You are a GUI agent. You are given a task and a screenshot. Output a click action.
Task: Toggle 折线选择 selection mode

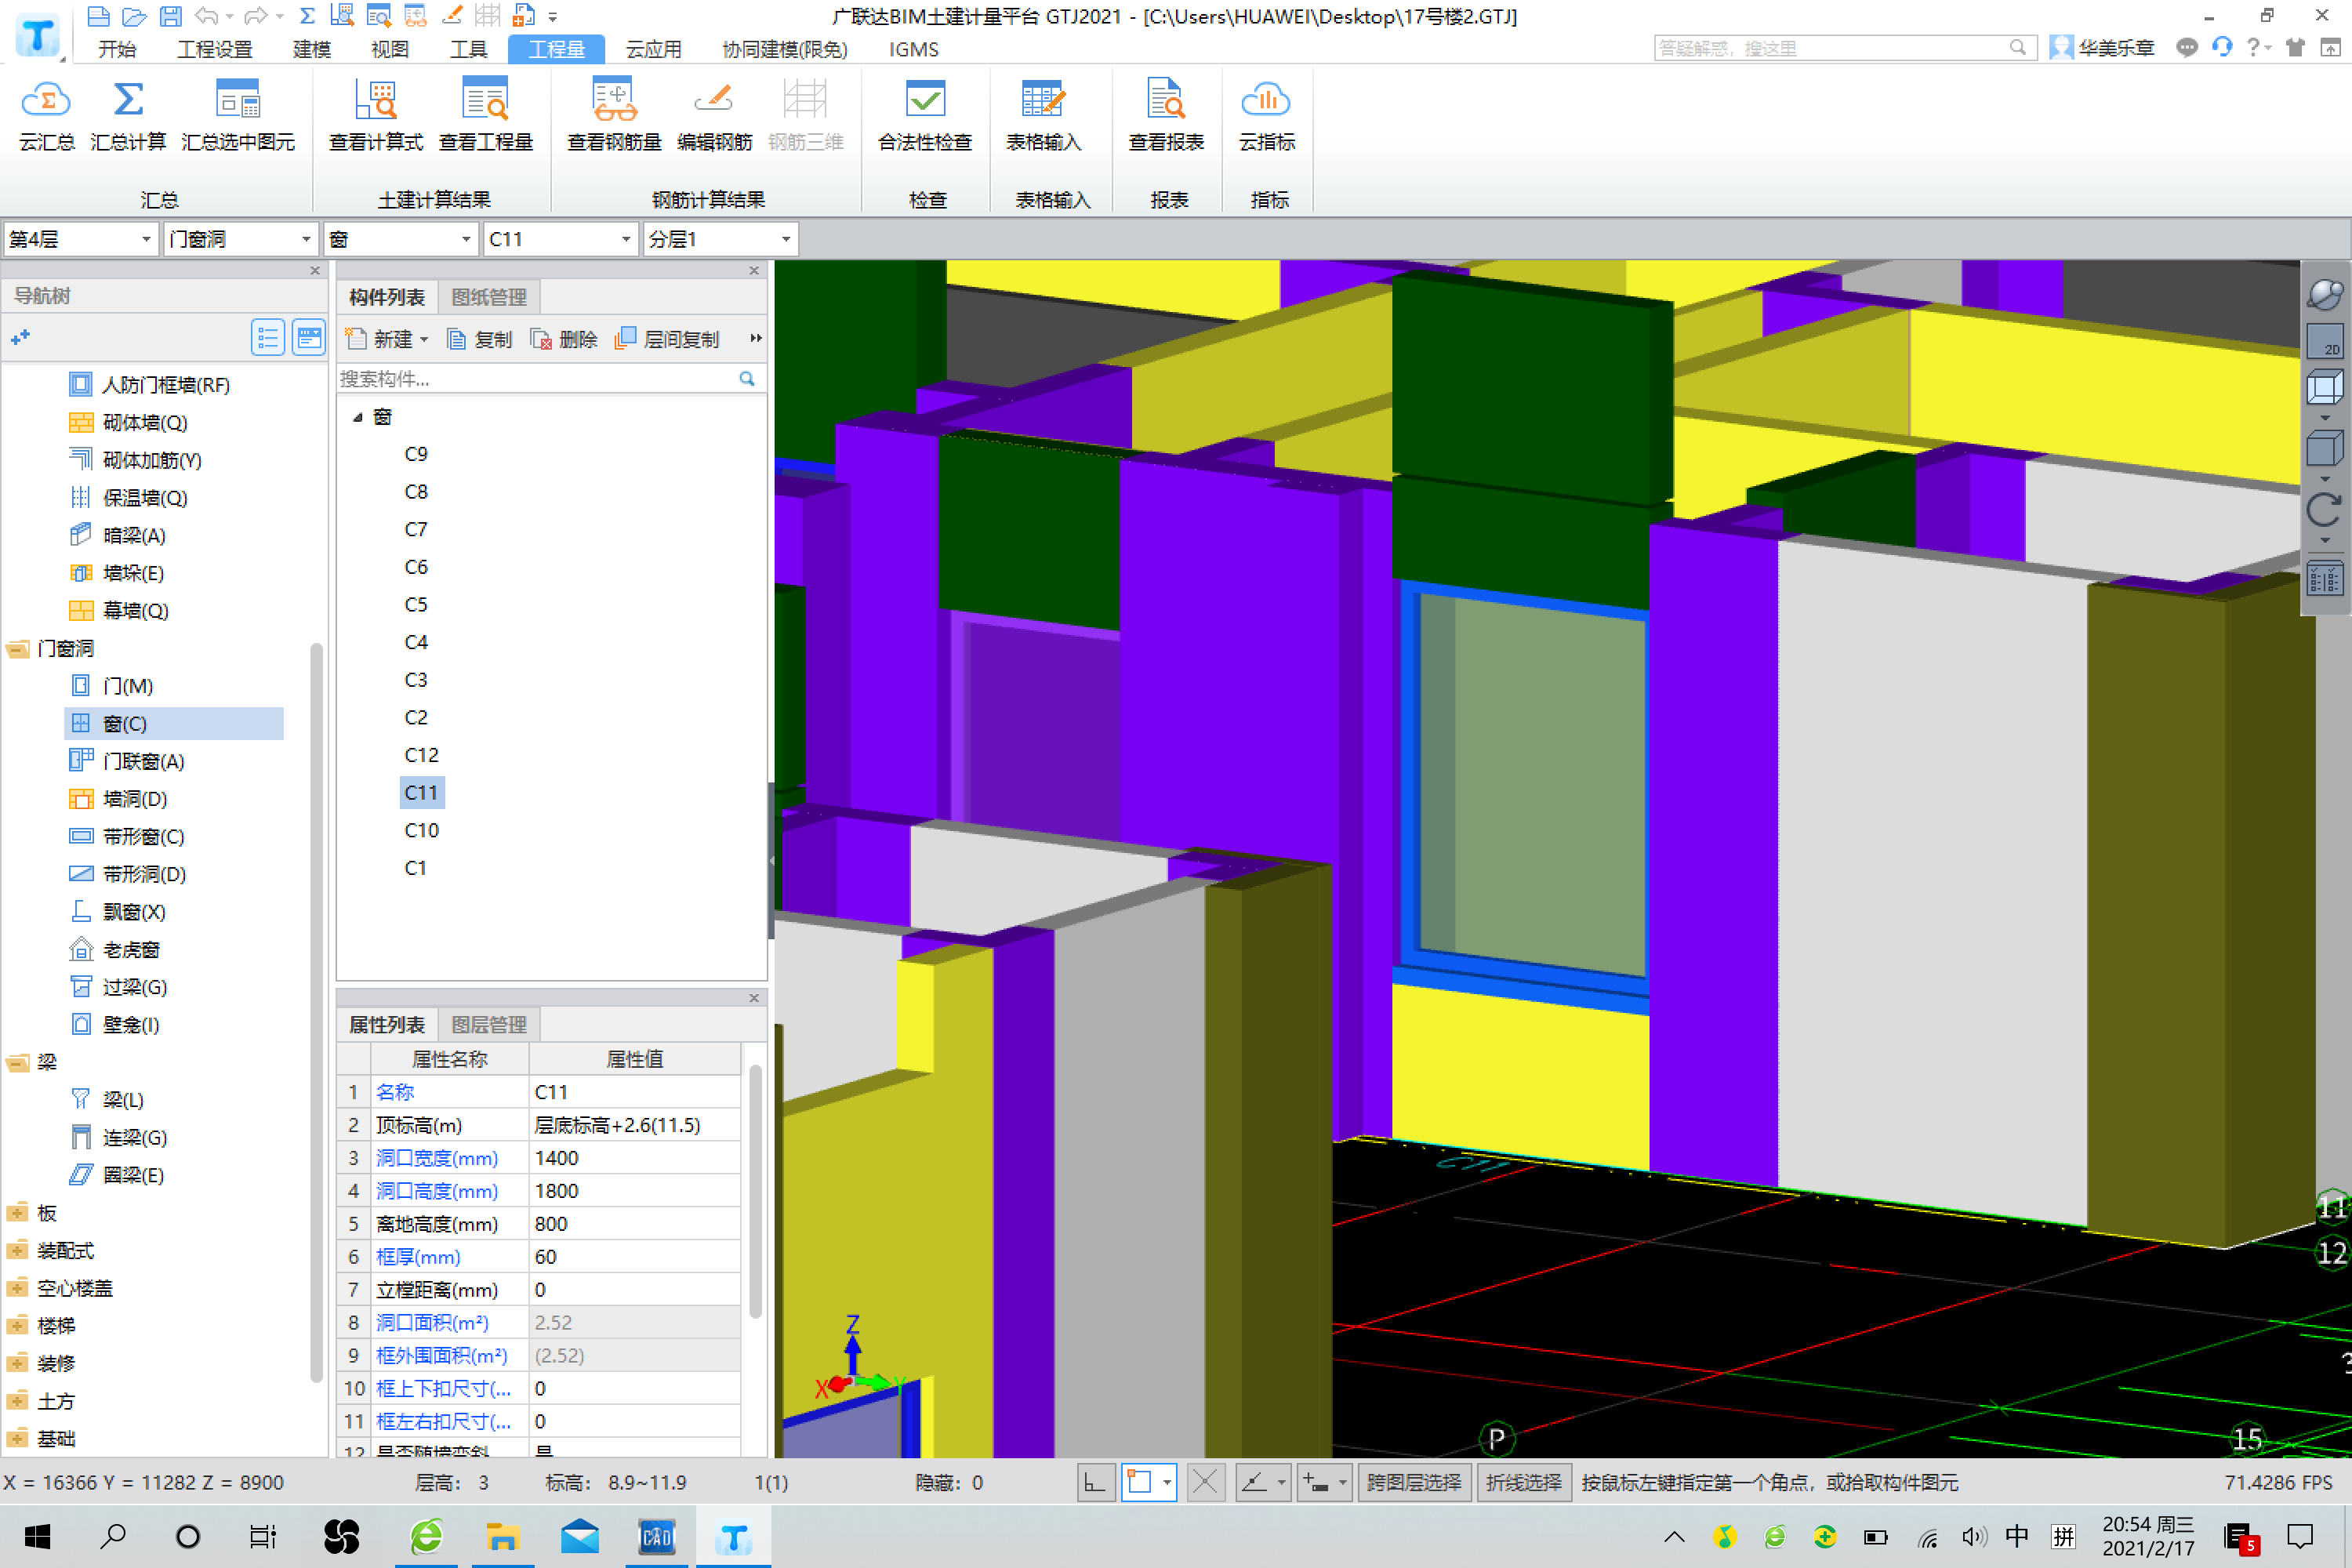(1523, 1482)
